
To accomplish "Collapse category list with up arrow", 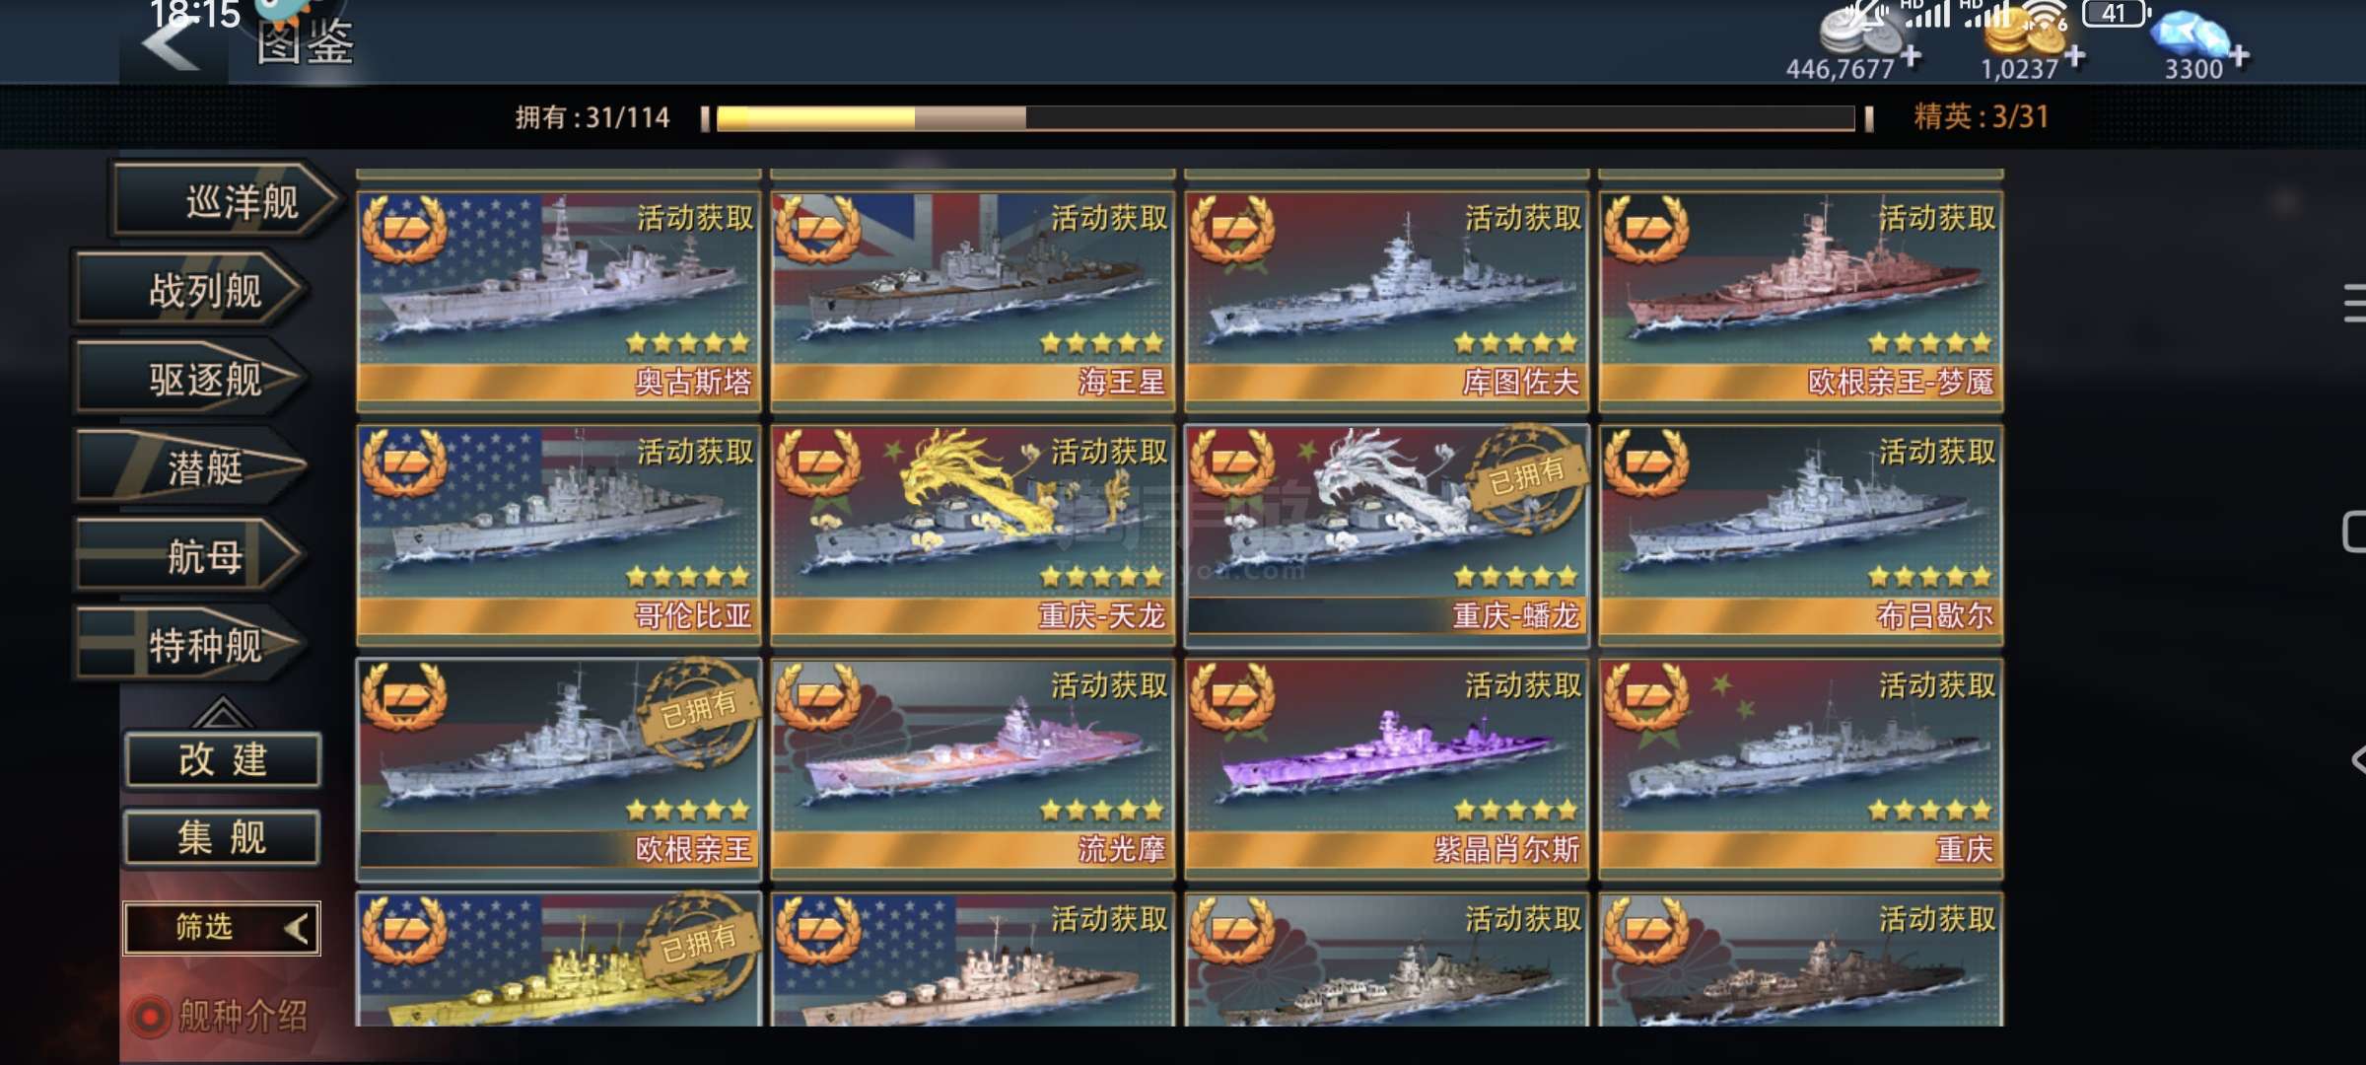I will click(x=221, y=712).
